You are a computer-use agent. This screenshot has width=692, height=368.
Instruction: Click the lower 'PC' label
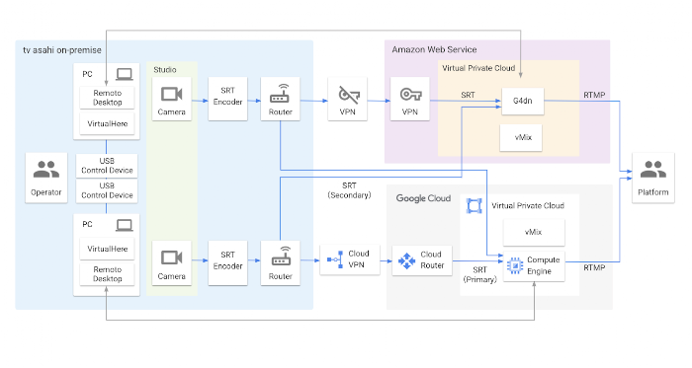[x=87, y=224]
